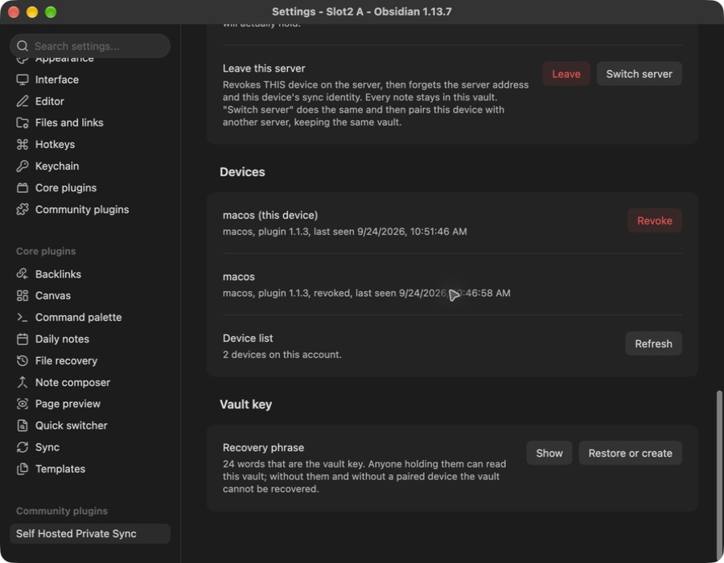Open Templates plugin settings

90,469
